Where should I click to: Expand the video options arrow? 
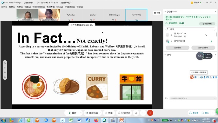(x=100, y=113)
